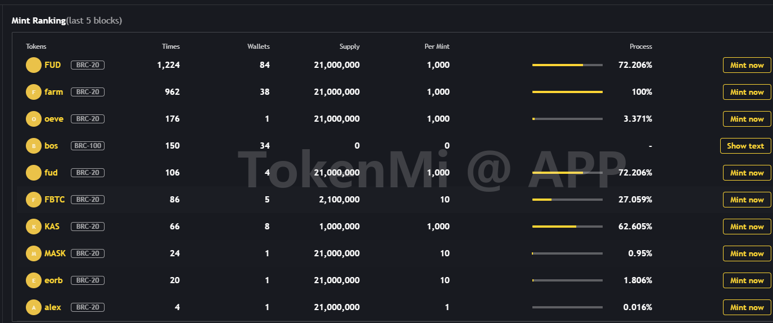Click the BRC-100 badge beside bos
The image size is (773, 323).
tap(88, 146)
